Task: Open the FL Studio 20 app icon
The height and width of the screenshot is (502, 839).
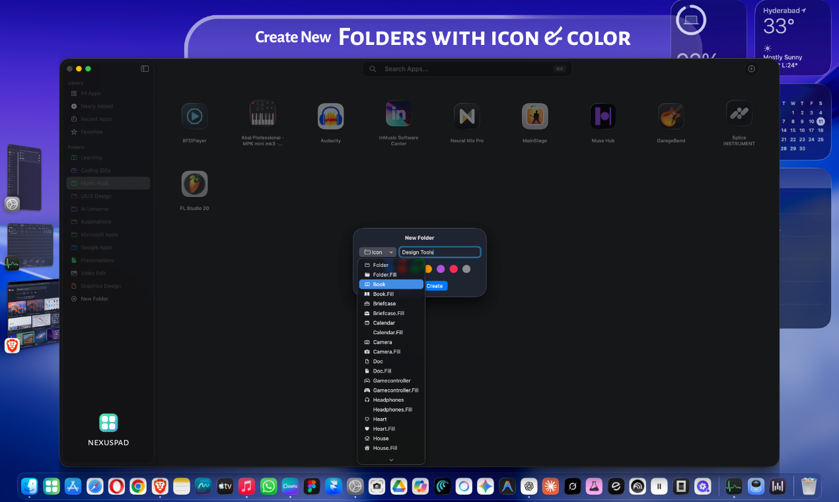Action: pos(194,184)
